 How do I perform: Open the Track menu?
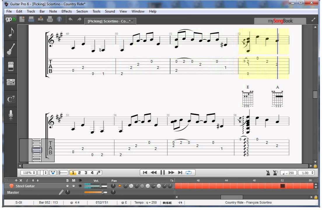[x=31, y=11]
